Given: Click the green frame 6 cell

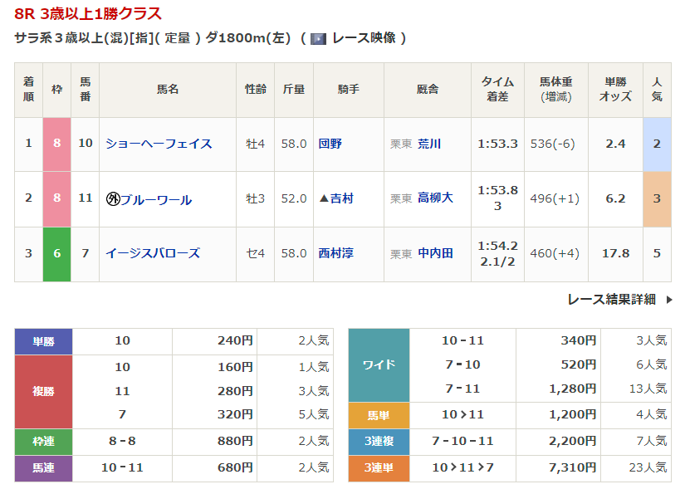Looking at the screenshot, I should tap(57, 253).
